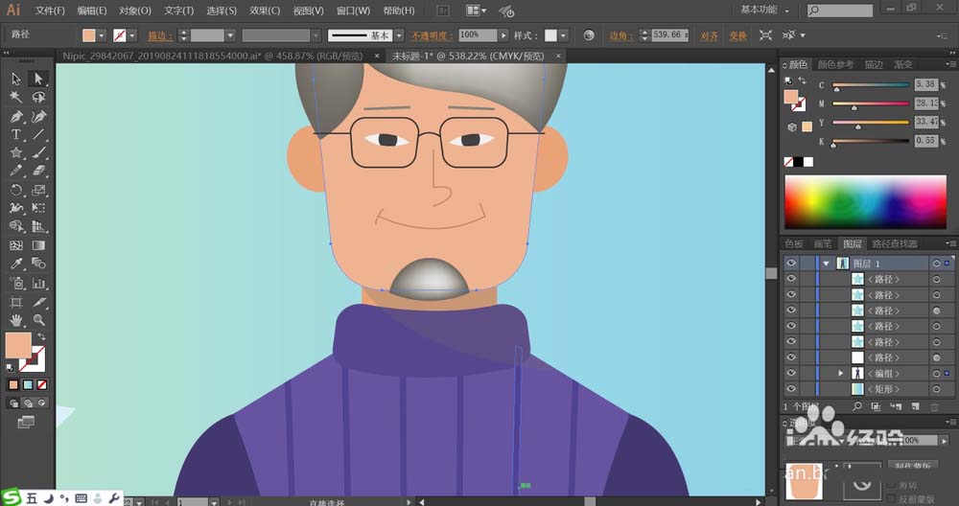Select the Rotate tool
Viewport: 959px width, 506px height.
[x=16, y=190]
